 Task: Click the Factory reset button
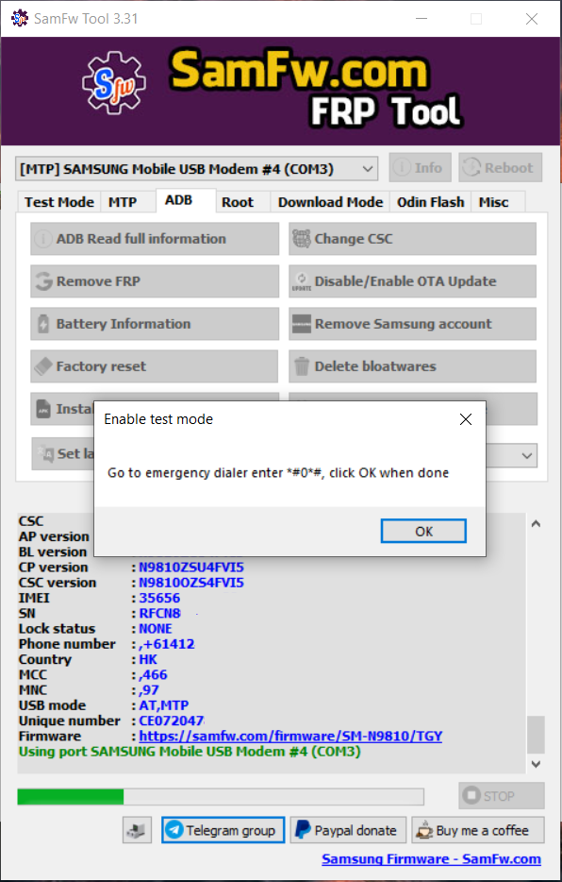click(155, 366)
